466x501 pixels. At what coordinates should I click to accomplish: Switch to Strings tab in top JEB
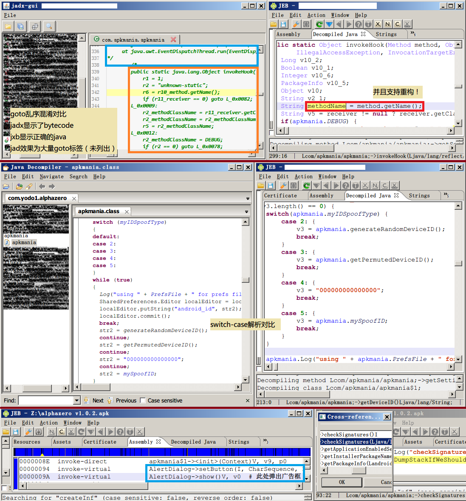point(386,34)
